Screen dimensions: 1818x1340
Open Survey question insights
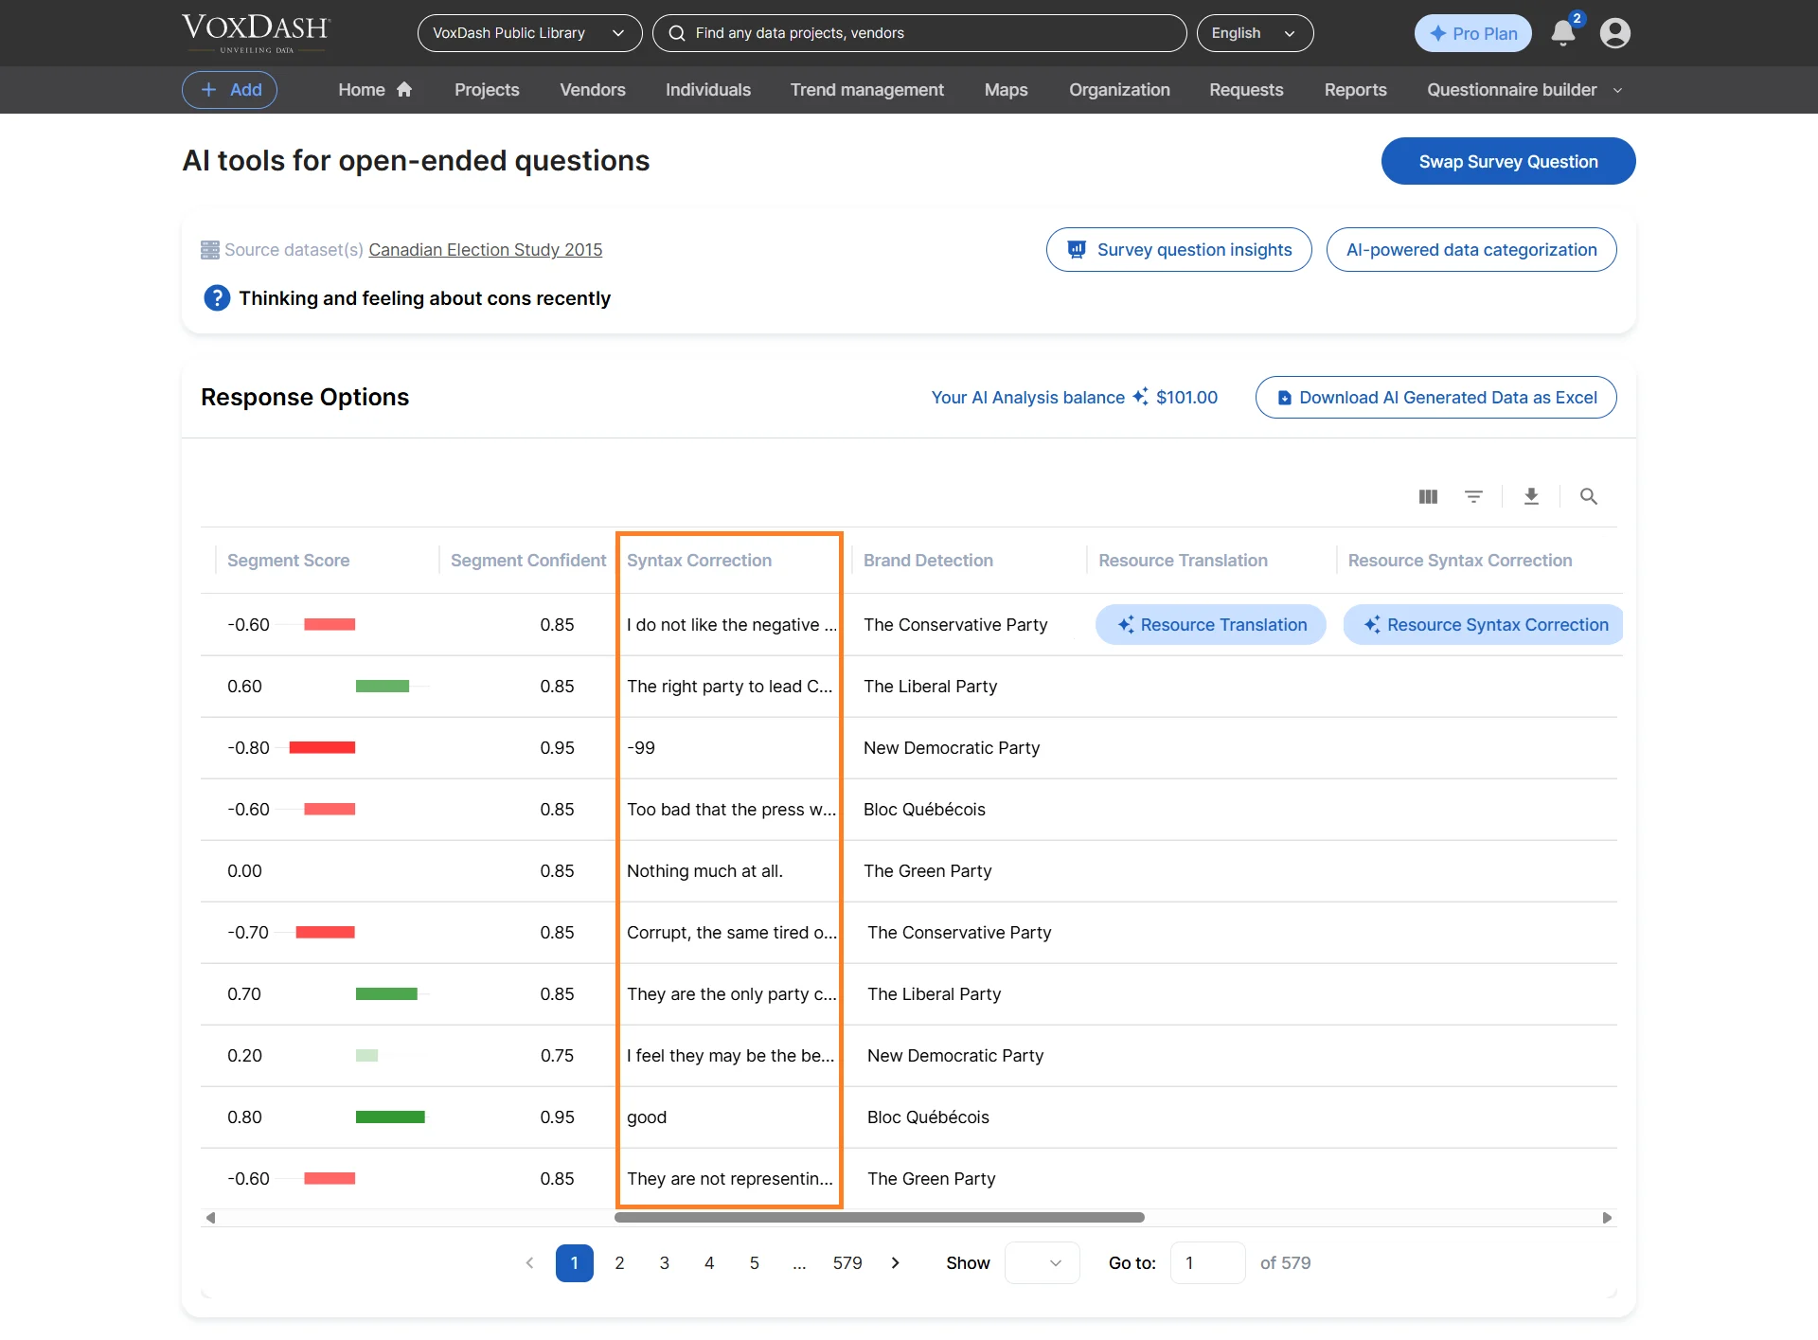[x=1179, y=249]
